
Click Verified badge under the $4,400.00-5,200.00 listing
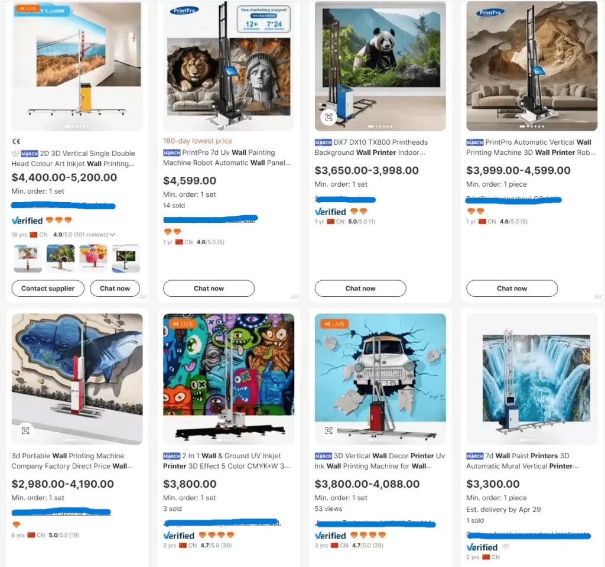point(27,221)
